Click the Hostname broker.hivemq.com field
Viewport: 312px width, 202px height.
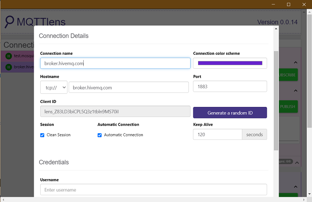pos(129,87)
